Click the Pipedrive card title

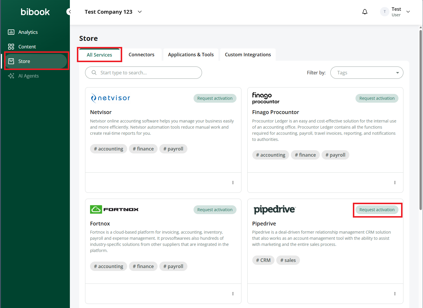pyautogui.click(x=264, y=224)
